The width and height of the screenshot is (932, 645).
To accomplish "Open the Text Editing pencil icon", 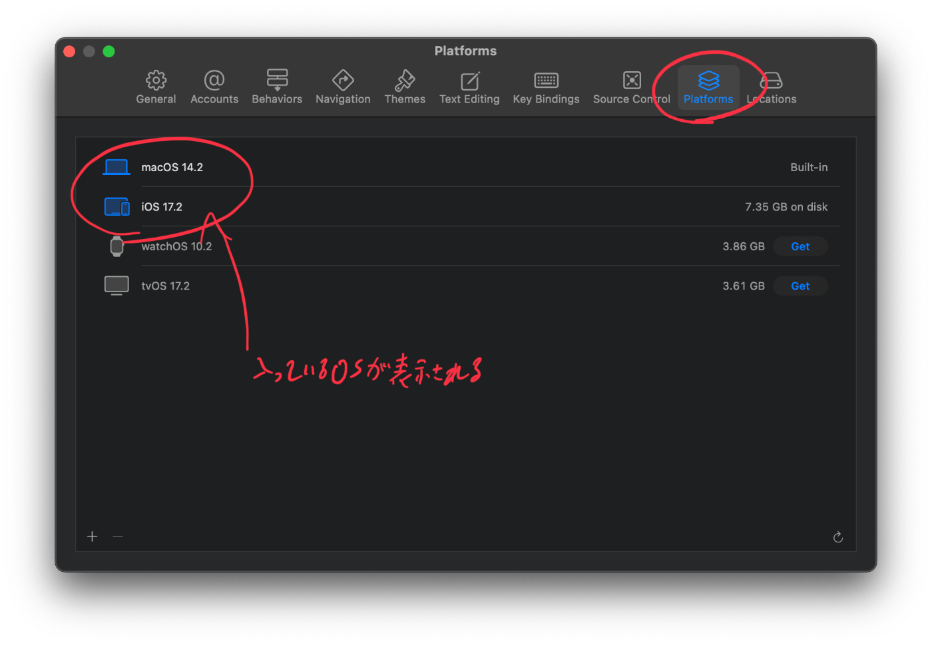I will pos(469,81).
